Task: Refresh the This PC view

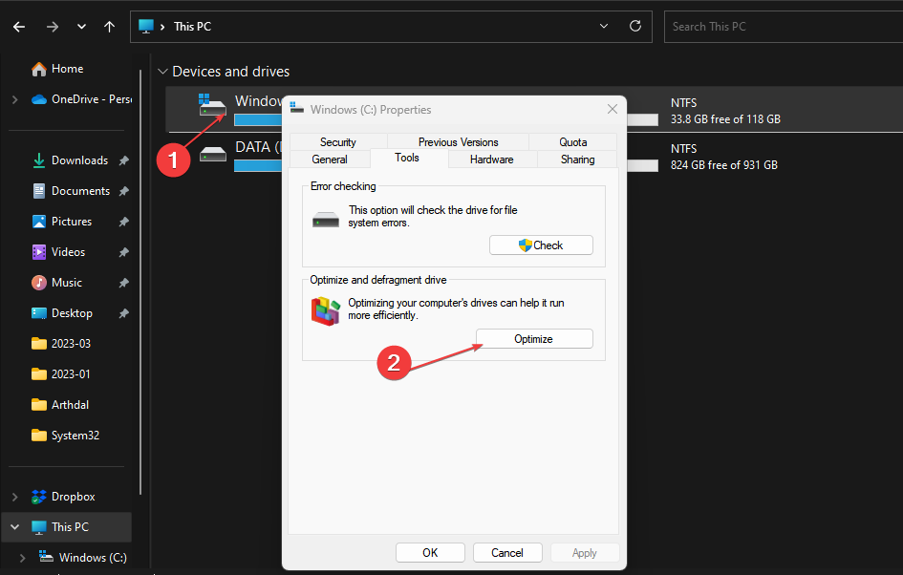Action: coord(635,27)
